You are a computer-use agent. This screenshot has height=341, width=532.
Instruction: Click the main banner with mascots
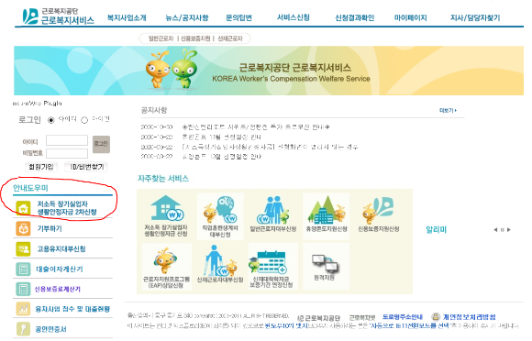click(x=269, y=71)
